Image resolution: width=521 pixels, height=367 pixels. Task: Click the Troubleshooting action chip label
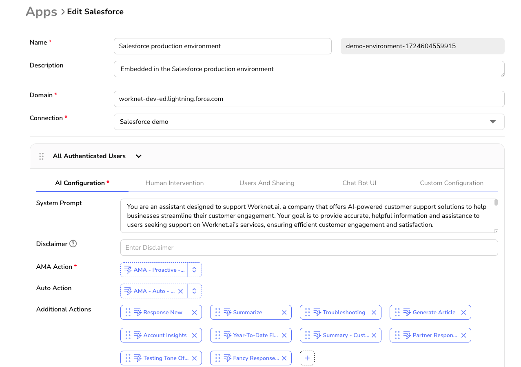point(344,312)
